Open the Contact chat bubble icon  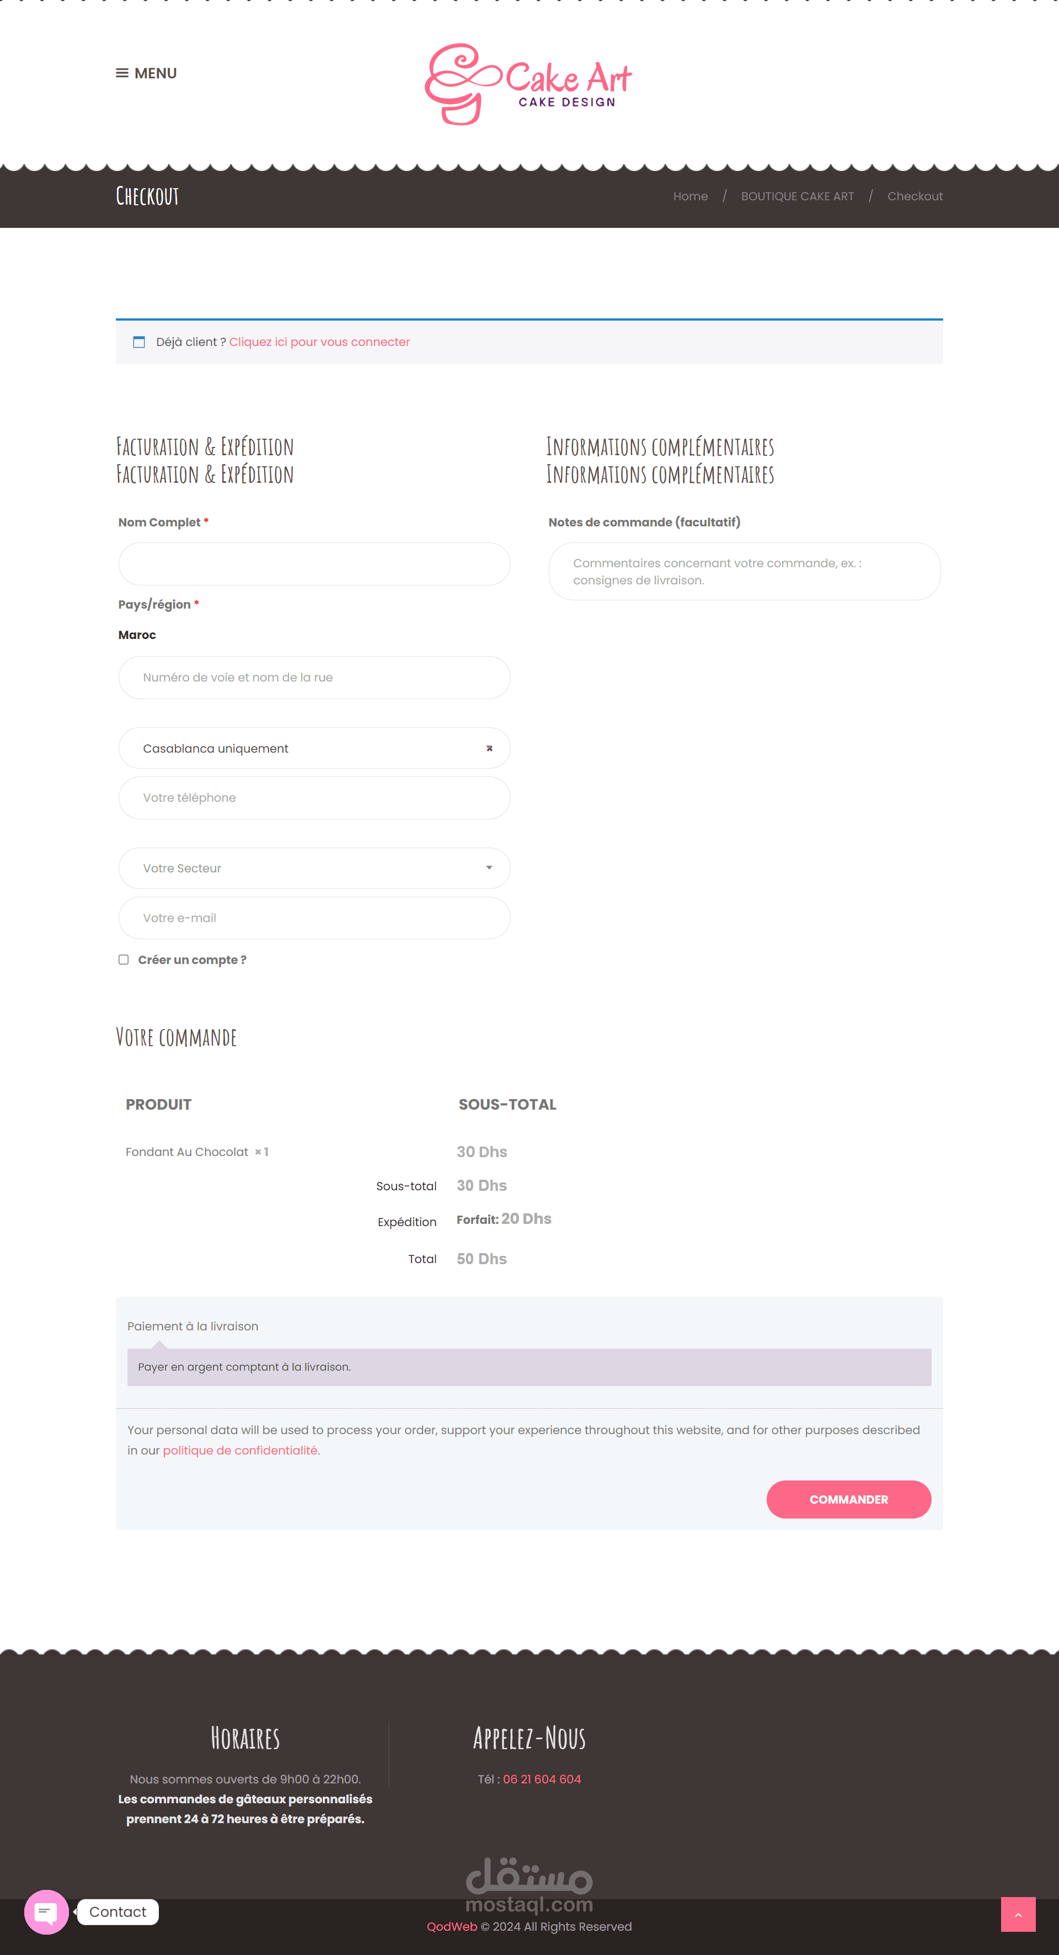46,1912
